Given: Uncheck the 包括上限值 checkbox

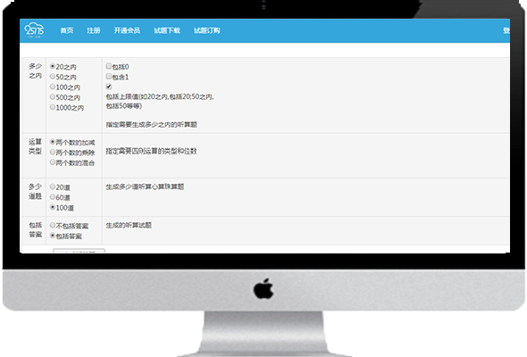Looking at the screenshot, I should click(x=109, y=87).
